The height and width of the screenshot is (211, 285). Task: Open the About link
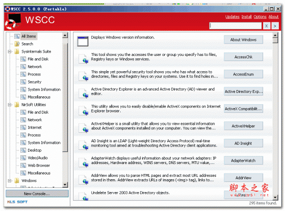tap(274, 17)
